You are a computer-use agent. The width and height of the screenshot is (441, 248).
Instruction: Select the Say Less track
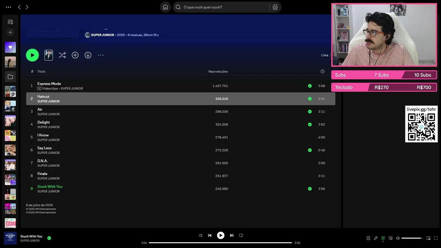coord(181,150)
